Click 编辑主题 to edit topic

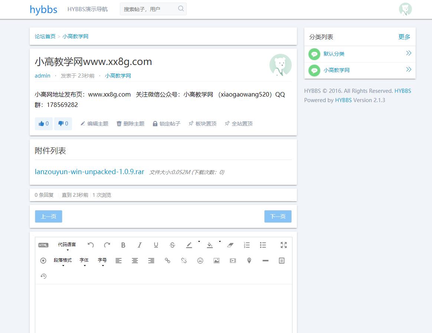(94, 124)
